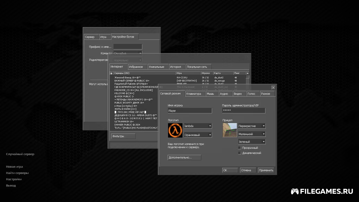The height and width of the screenshot is (202, 359).
Task: Toggle the Динамический crosshair checkbox
Action: click(239, 153)
